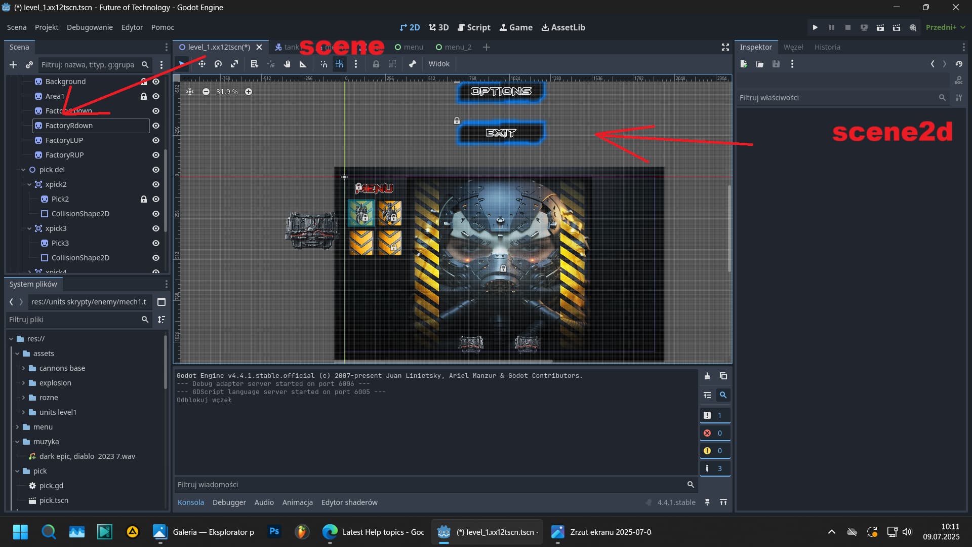The width and height of the screenshot is (972, 547).
Task: Select the Scale mode tool
Action: 234,64
